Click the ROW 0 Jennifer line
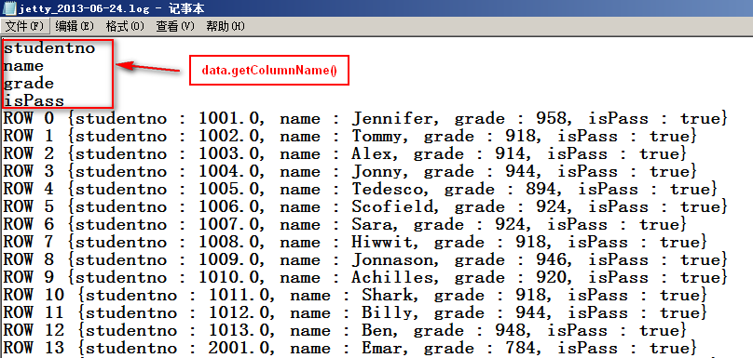This screenshot has height=358, width=753. (x=365, y=119)
